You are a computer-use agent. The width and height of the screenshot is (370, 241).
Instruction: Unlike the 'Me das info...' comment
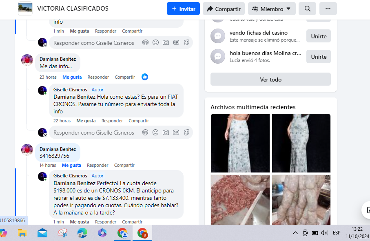tap(72, 77)
